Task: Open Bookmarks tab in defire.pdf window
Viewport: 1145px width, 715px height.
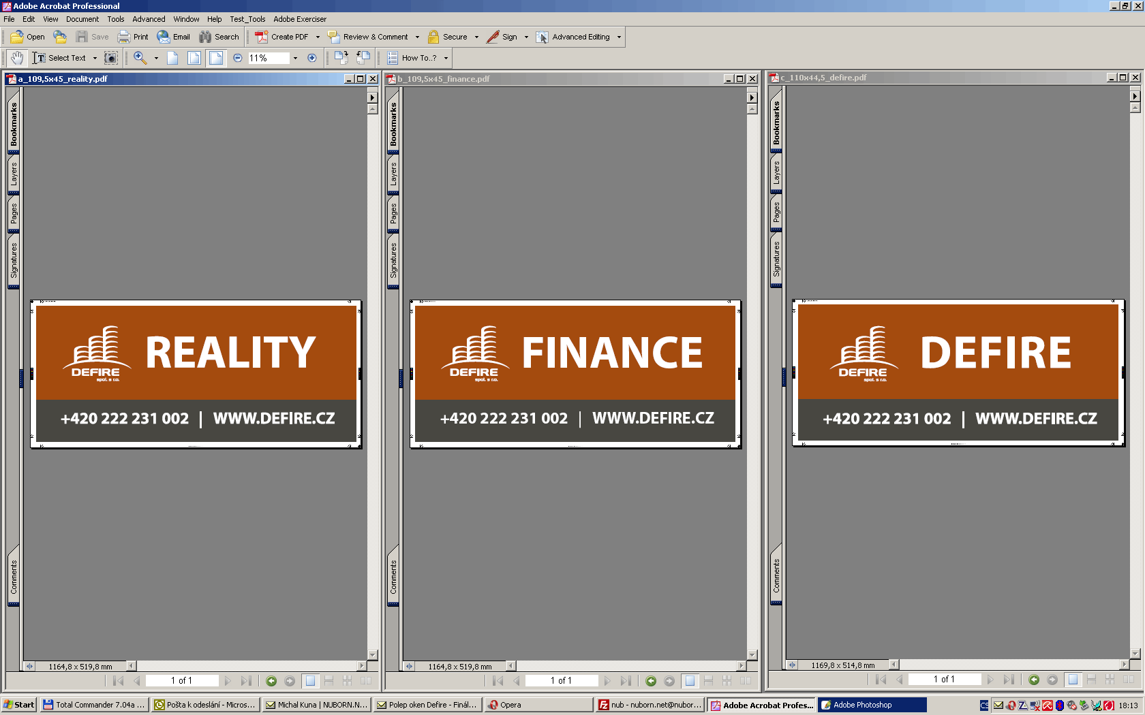Action: (776, 123)
